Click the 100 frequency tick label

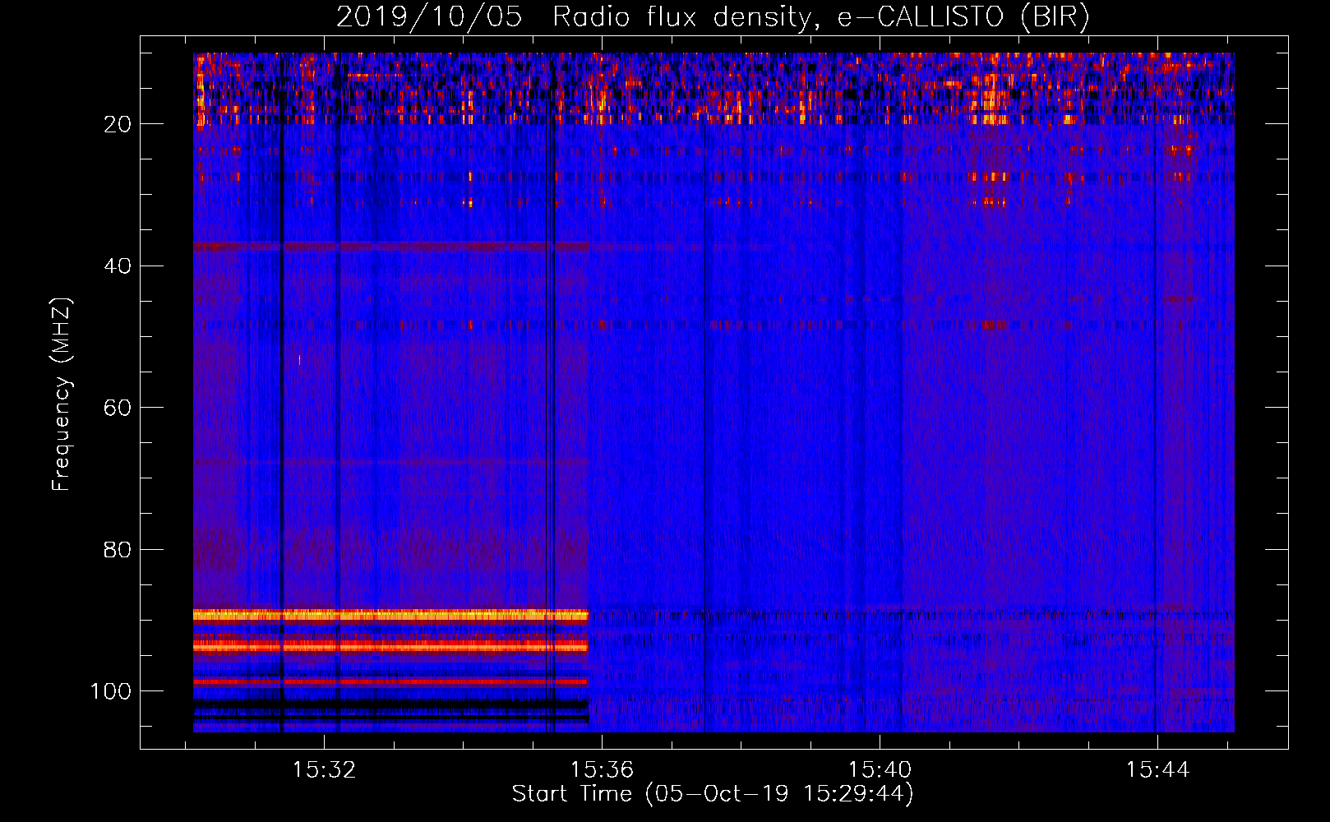click(111, 691)
